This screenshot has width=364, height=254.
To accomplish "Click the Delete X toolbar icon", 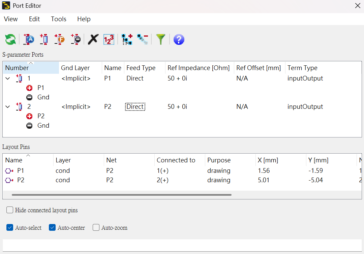I will (x=93, y=39).
